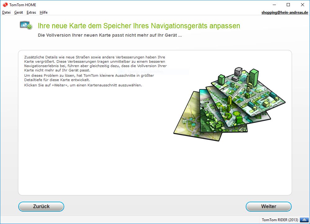Click the paragraph starting with Zusätzliche Details

[x=95, y=64]
